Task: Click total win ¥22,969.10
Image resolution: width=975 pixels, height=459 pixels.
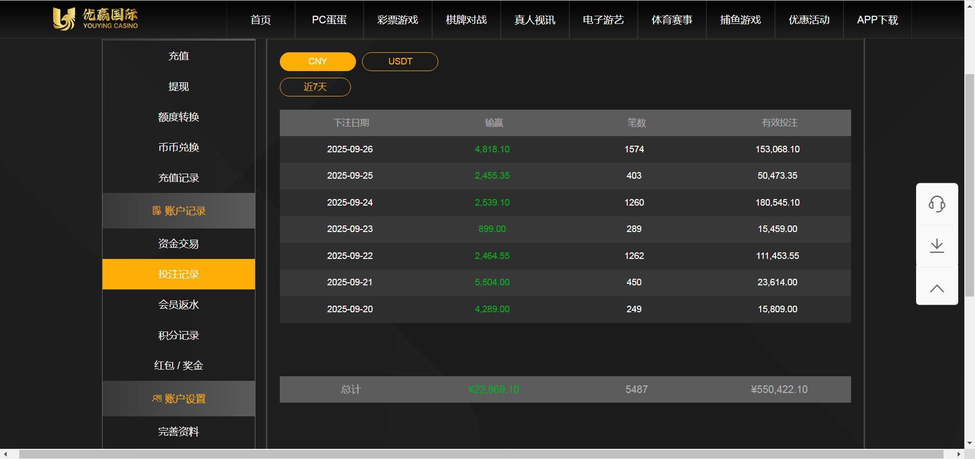Action: tap(494, 389)
